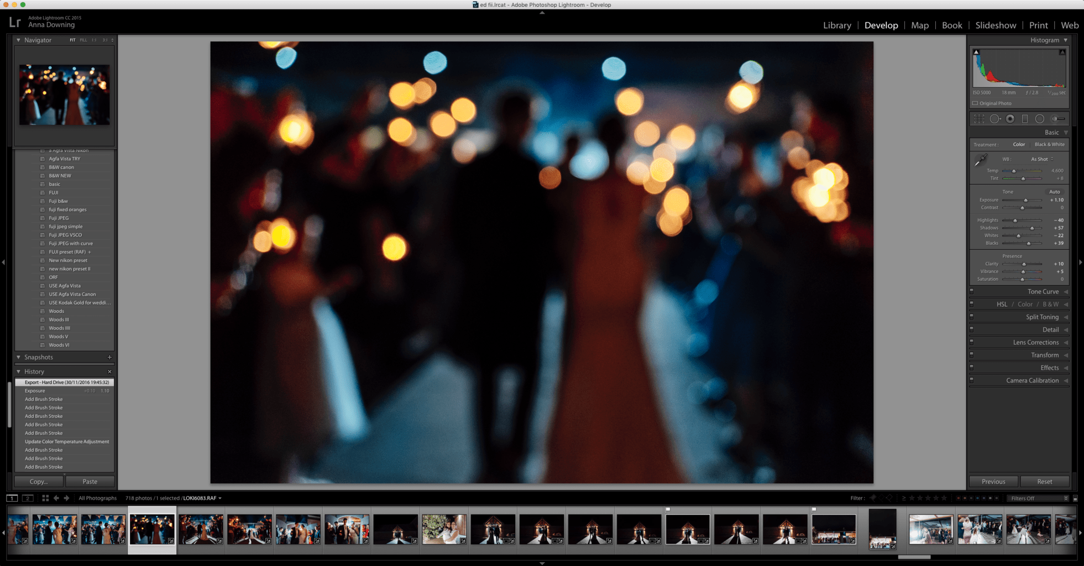Viewport: 1084px width, 566px height.
Task: Toggle the Transform panel switch
Action: click(971, 354)
